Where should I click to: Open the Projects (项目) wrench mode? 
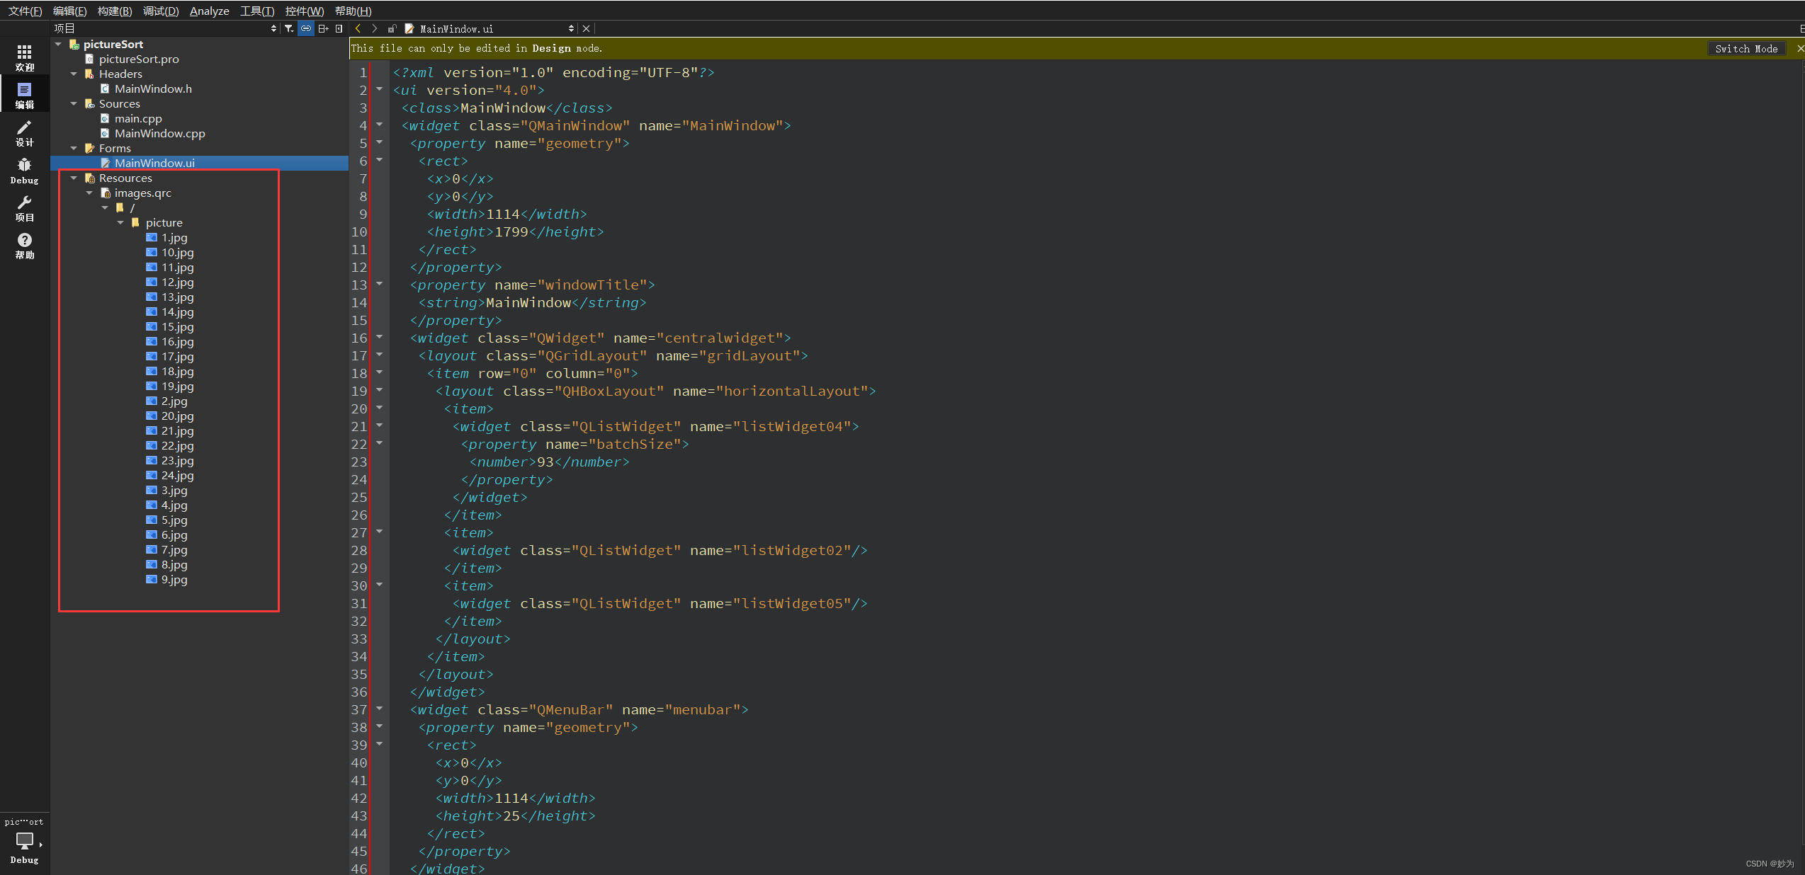(x=24, y=208)
